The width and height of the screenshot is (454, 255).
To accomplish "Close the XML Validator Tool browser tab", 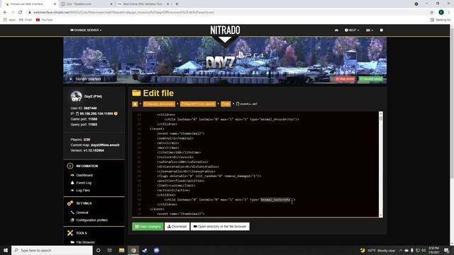I will coord(167,4).
